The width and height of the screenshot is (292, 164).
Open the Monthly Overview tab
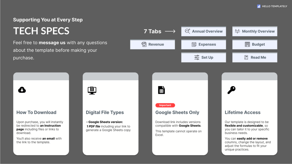click(255, 31)
